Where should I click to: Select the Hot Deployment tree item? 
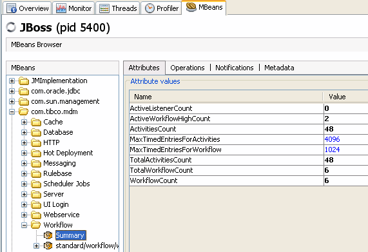68,153
